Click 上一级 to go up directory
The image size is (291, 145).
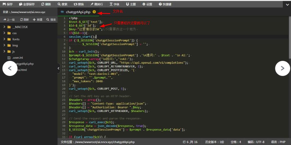(x=9, y=20)
